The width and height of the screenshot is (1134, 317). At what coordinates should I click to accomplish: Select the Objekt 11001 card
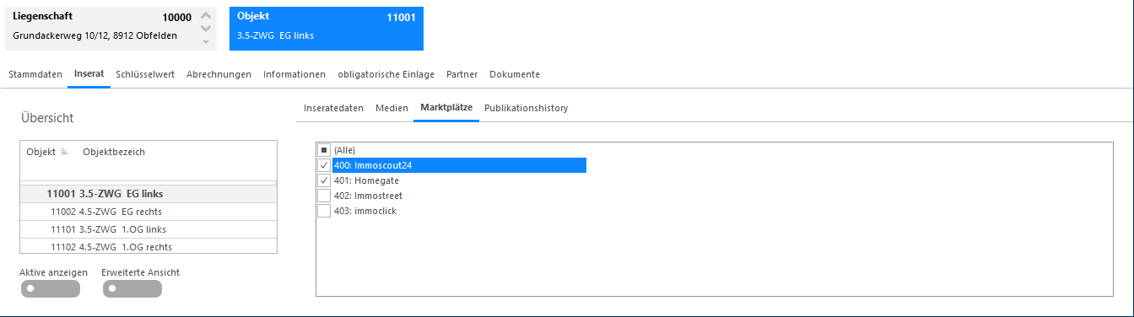(327, 29)
